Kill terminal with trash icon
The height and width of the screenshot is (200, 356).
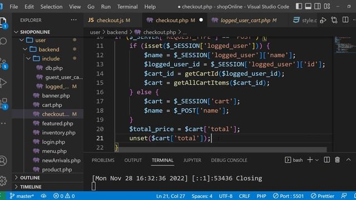tap(338, 160)
